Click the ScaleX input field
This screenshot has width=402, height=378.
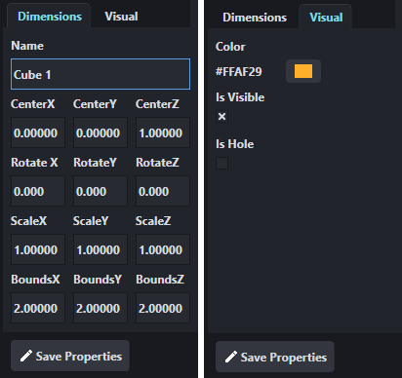coord(38,249)
